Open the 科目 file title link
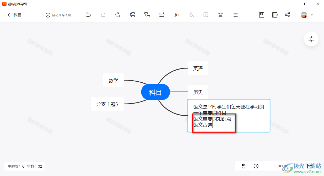 pos(18,15)
